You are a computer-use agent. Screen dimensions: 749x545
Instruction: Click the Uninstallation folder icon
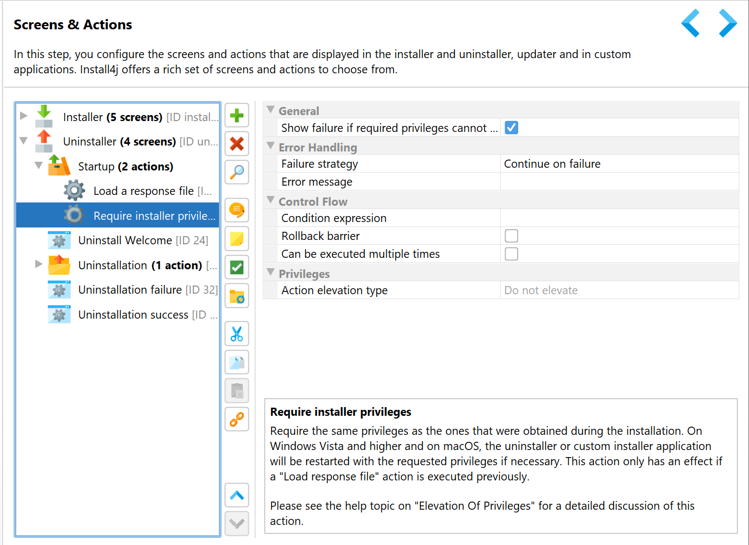[59, 265]
